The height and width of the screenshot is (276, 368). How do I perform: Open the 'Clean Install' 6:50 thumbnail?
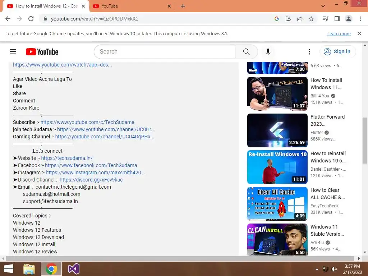(x=277, y=239)
